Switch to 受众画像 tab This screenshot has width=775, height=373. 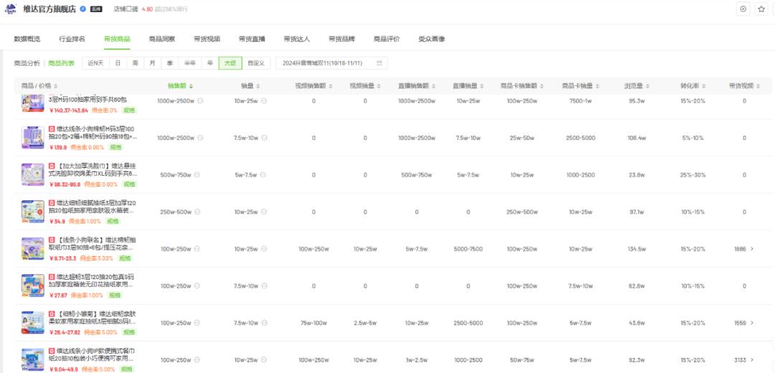tap(432, 39)
